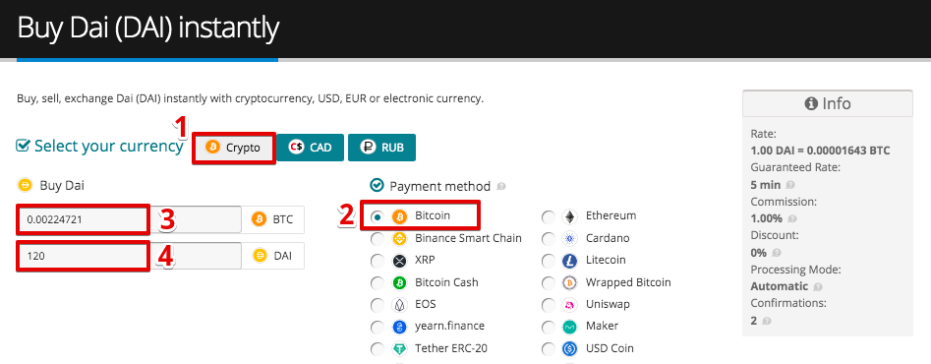The height and width of the screenshot is (364, 931).
Task: Click the rate text 1.00 DAI = 0.00001643 BTC
Action: 820,151
